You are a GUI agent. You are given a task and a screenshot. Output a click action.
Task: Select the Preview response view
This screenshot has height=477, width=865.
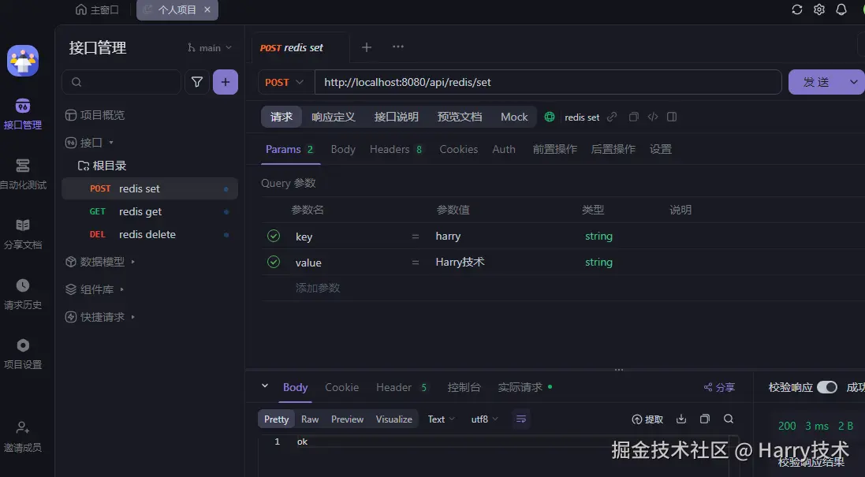click(x=347, y=419)
